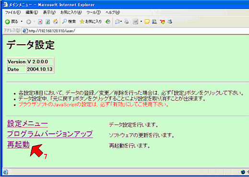Click the Messenger toolbar icon
Viewport: 249px width, 177px height.
162,22
